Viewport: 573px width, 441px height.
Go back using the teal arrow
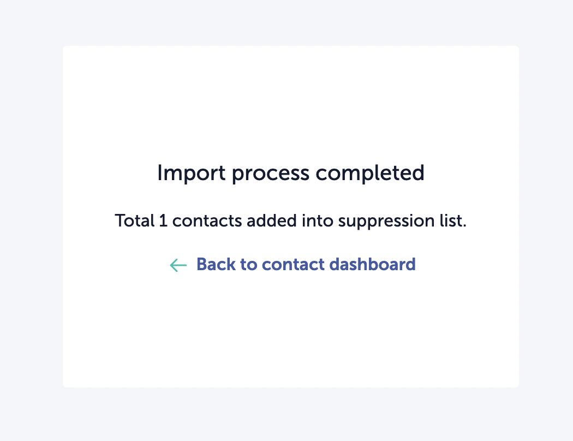(x=178, y=265)
